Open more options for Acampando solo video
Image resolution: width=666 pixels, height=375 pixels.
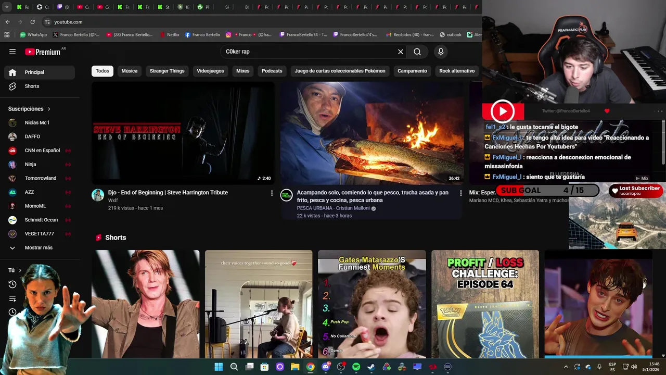pyautogui.click(x=460, y=193)
